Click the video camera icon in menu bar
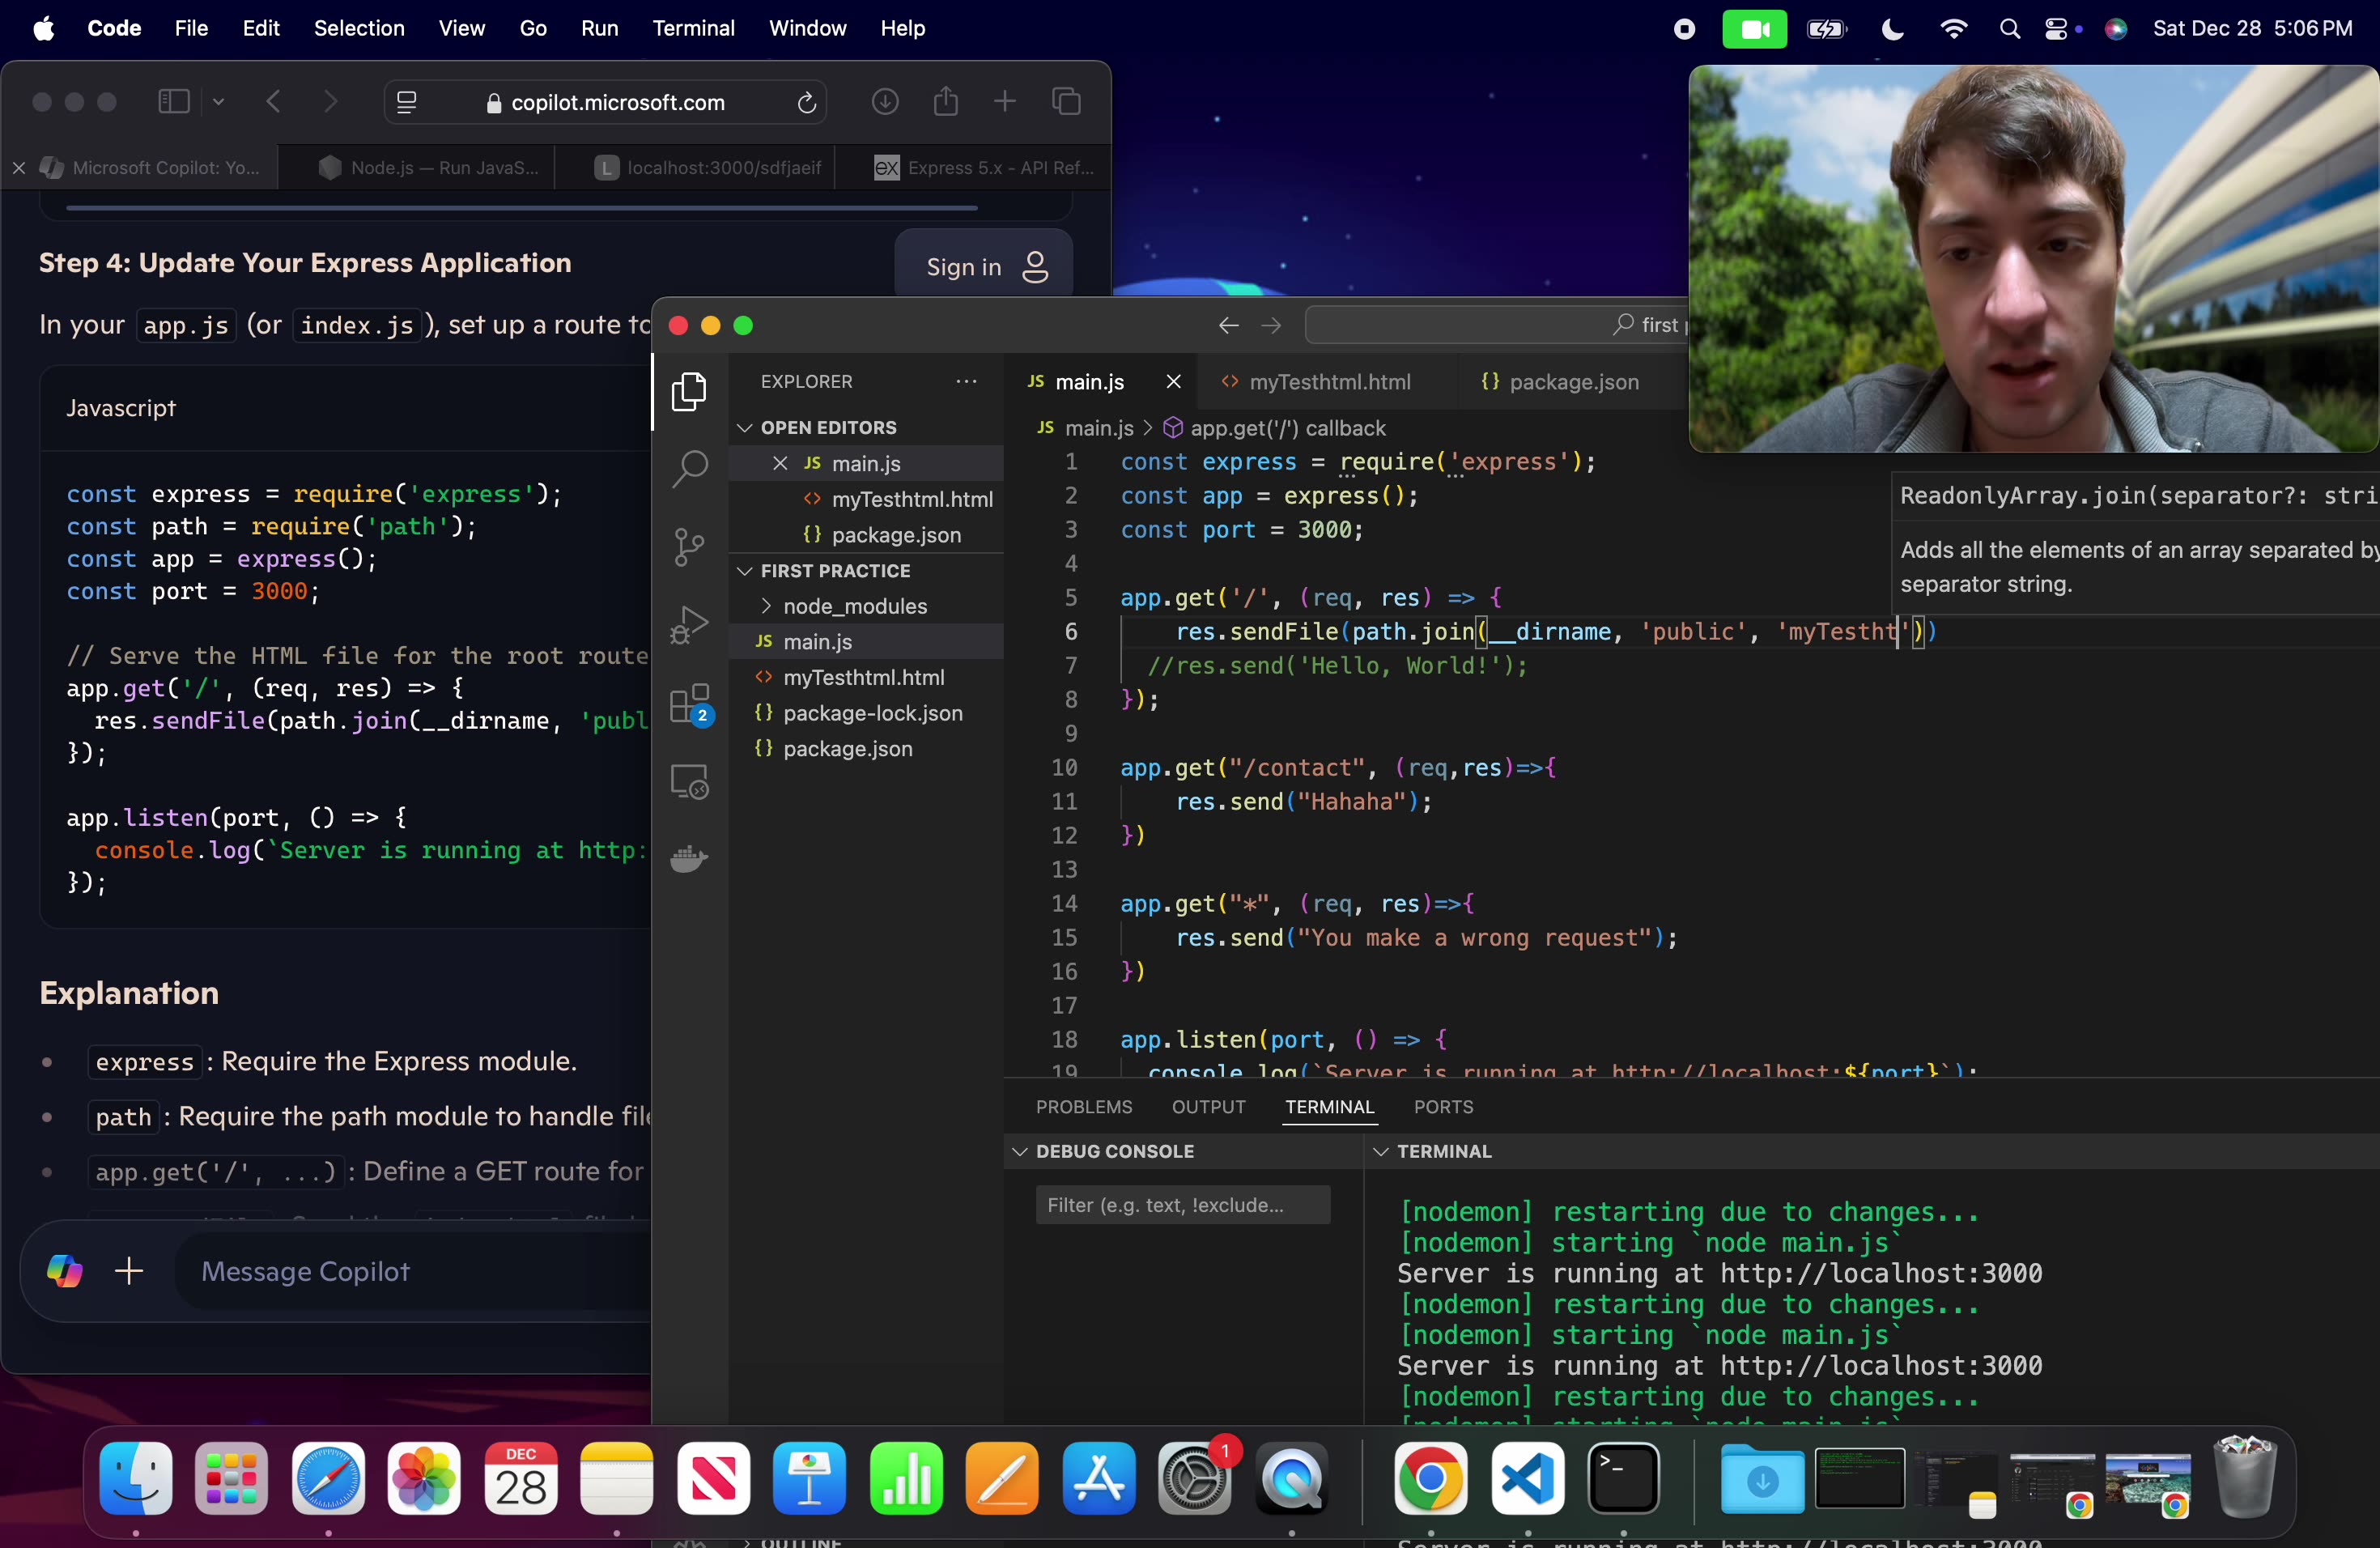Screen dimensions: 2380x1548 point(1756,28)
